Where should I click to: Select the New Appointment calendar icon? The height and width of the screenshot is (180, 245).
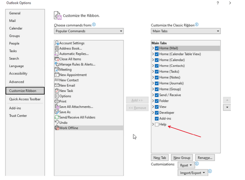(x=57, y=75)
